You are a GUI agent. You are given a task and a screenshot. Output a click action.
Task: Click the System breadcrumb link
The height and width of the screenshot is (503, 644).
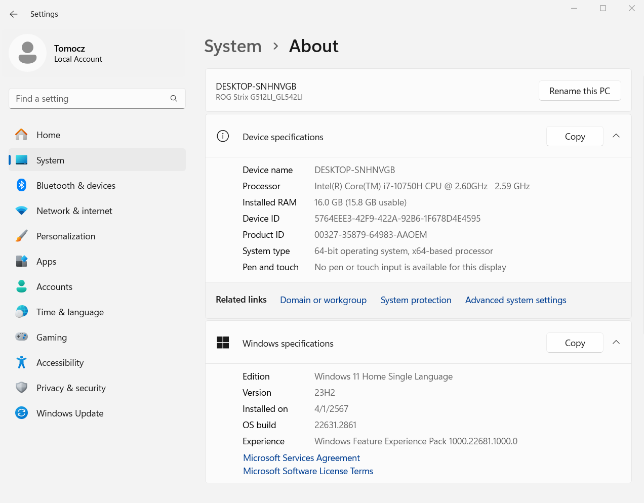tap(233, 46)
